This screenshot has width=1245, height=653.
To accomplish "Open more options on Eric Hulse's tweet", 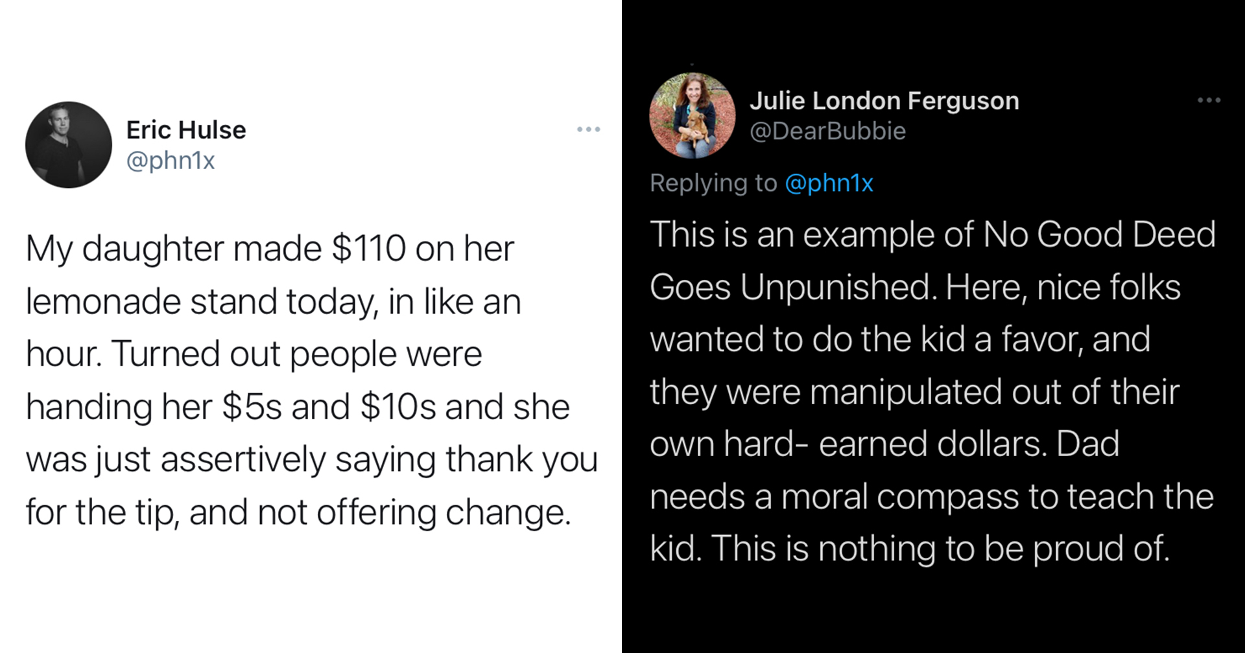I will click(x=588, y=130).
